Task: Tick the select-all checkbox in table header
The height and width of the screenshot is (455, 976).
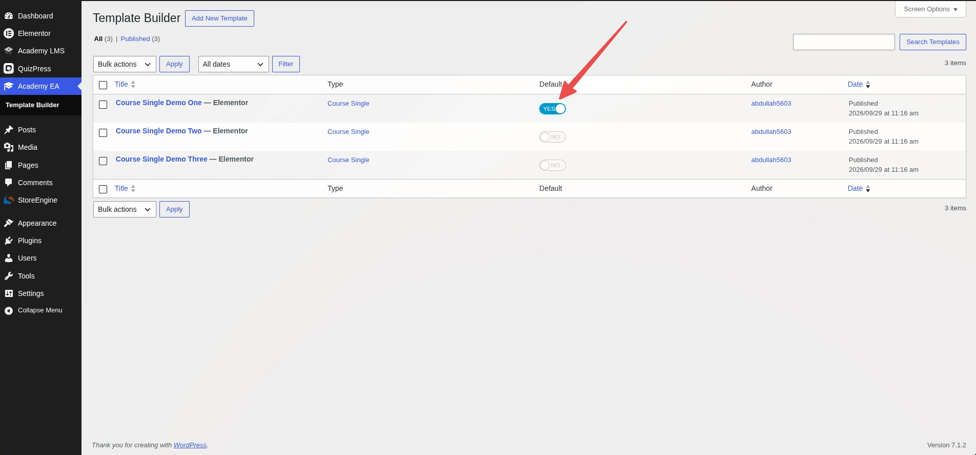Action: pos(103,85)
